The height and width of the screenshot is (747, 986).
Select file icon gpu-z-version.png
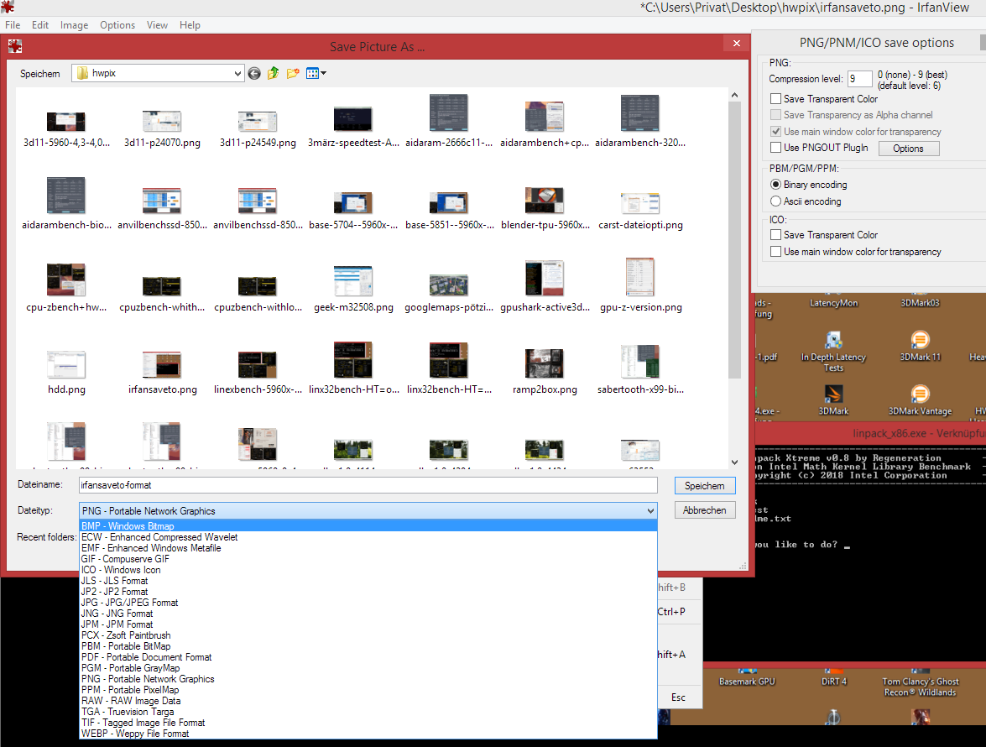(640, 277)
